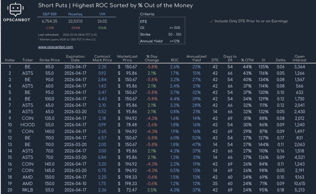The width and height of the screenshot is (316, 194).
Task: Click the VIX value 26.02
Action: pos(102,21)
